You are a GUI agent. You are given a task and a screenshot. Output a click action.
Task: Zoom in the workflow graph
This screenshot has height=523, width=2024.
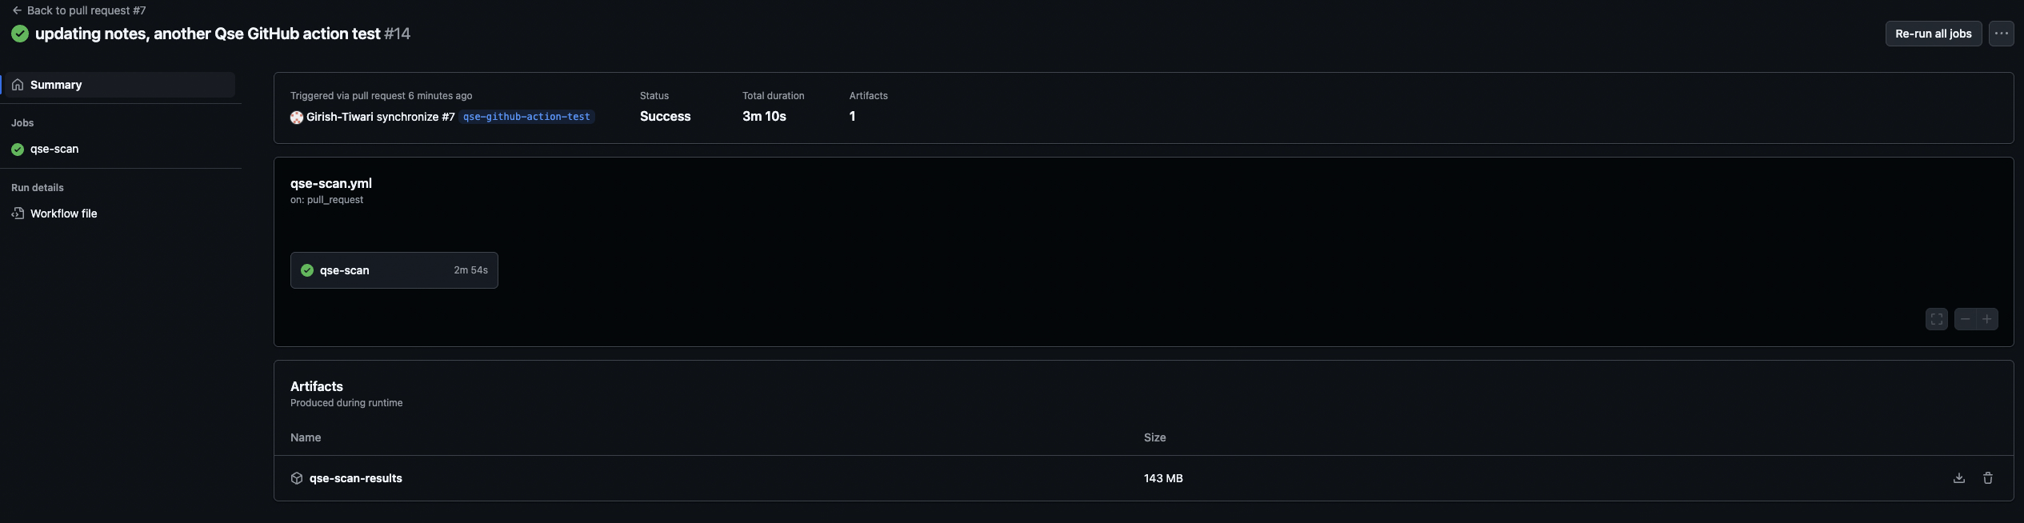[x=1986, y=319]
